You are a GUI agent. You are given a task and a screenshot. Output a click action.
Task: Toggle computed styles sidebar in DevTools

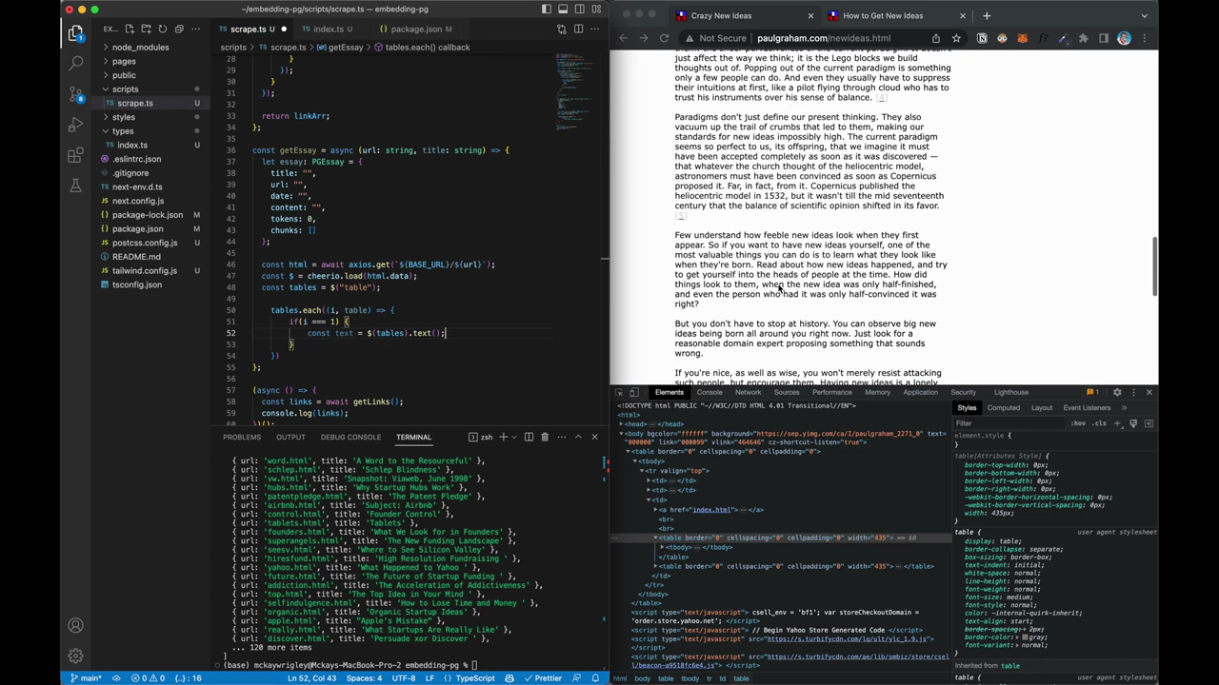(1149, 423)
